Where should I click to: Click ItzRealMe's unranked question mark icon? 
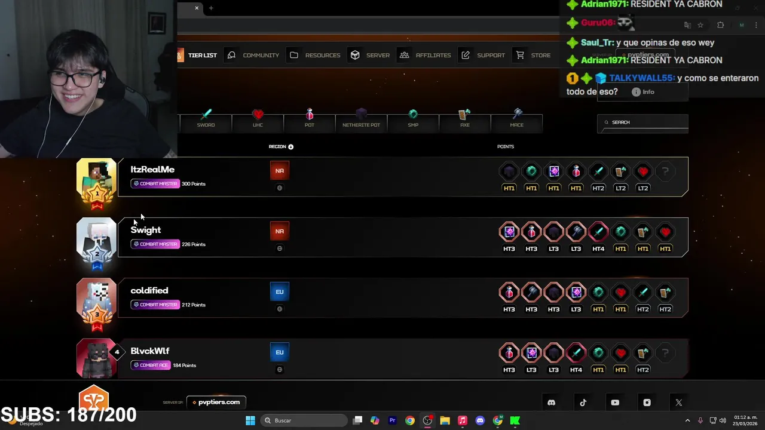coord(665,172)
